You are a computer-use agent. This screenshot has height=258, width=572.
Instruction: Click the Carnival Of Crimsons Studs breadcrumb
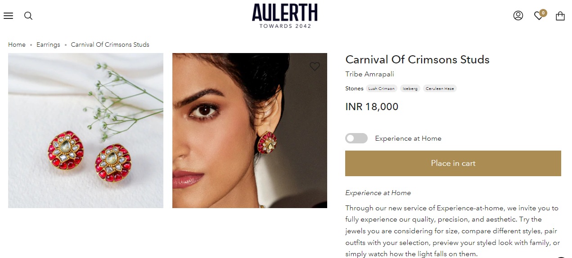[x=110, y=44]
